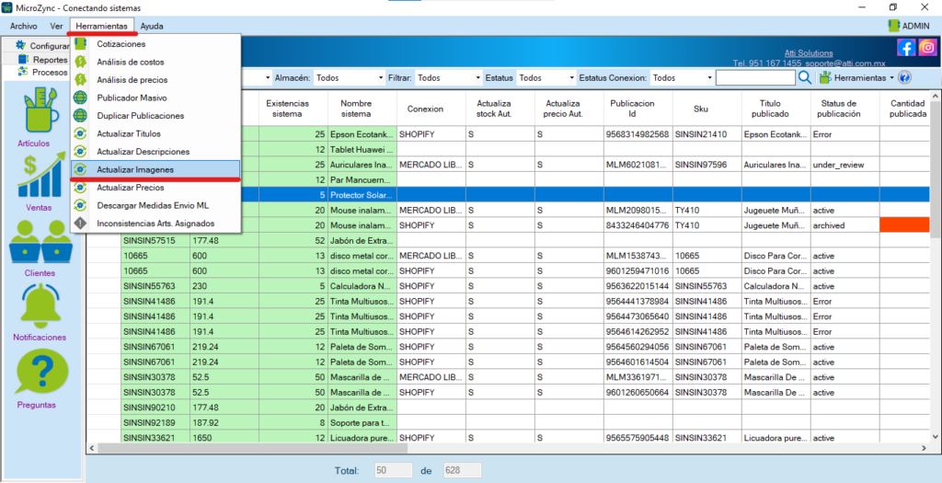Open the Preguntas question icon
Screen dimensions: 942x483
coord(42,372)
